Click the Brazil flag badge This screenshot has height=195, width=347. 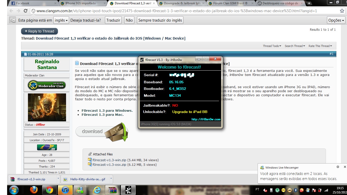[47, 148]
